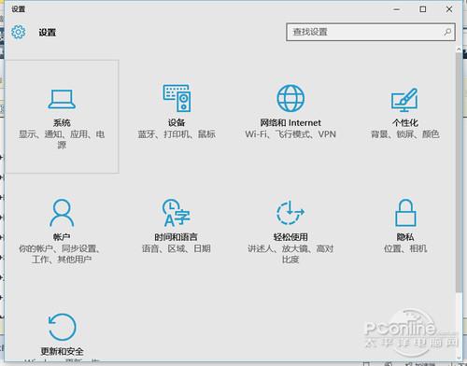Click the Wi-Fi、飞行模式、VPN description
The width and height of the screenshot is (467, 366).
[x=290, y=134]
